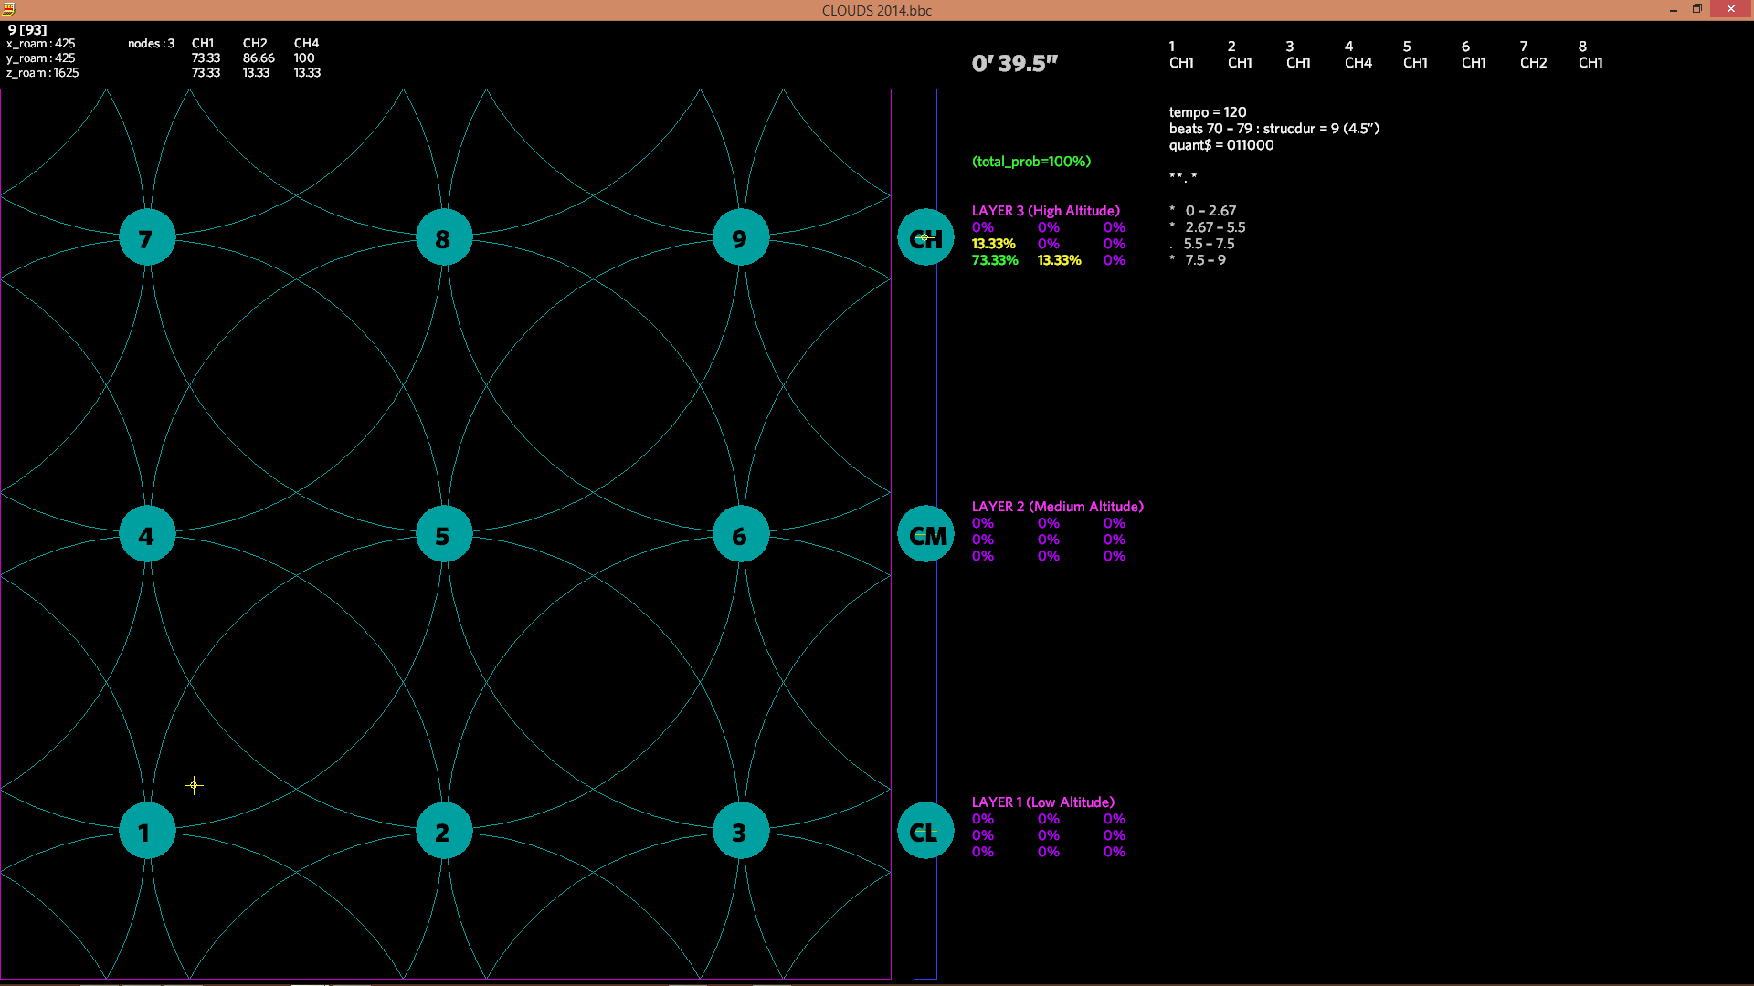Click channel slot 7 labelled CH2
Screen dimensions: 1754x986
click(1533, 55)
